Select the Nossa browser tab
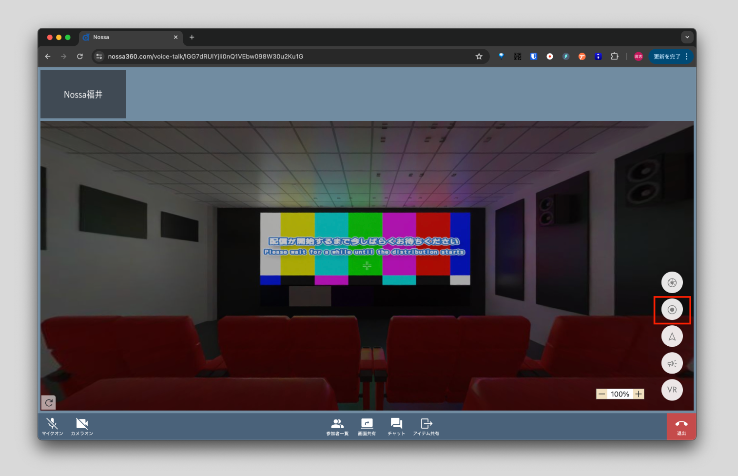 tap(131, 38)
